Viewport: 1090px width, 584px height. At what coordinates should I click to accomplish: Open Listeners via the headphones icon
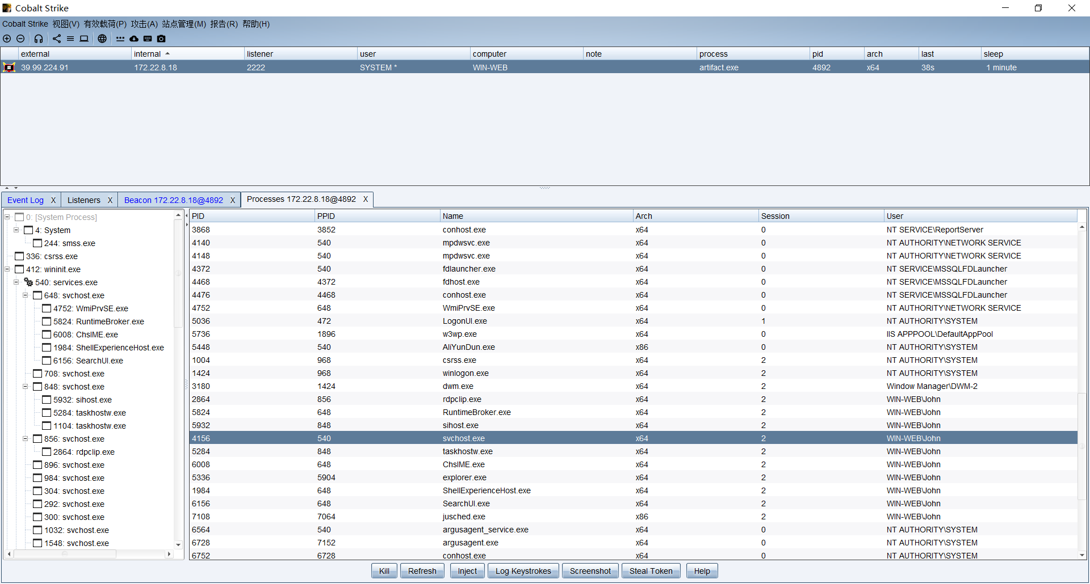pyautogui.click(x=39, y=39)
